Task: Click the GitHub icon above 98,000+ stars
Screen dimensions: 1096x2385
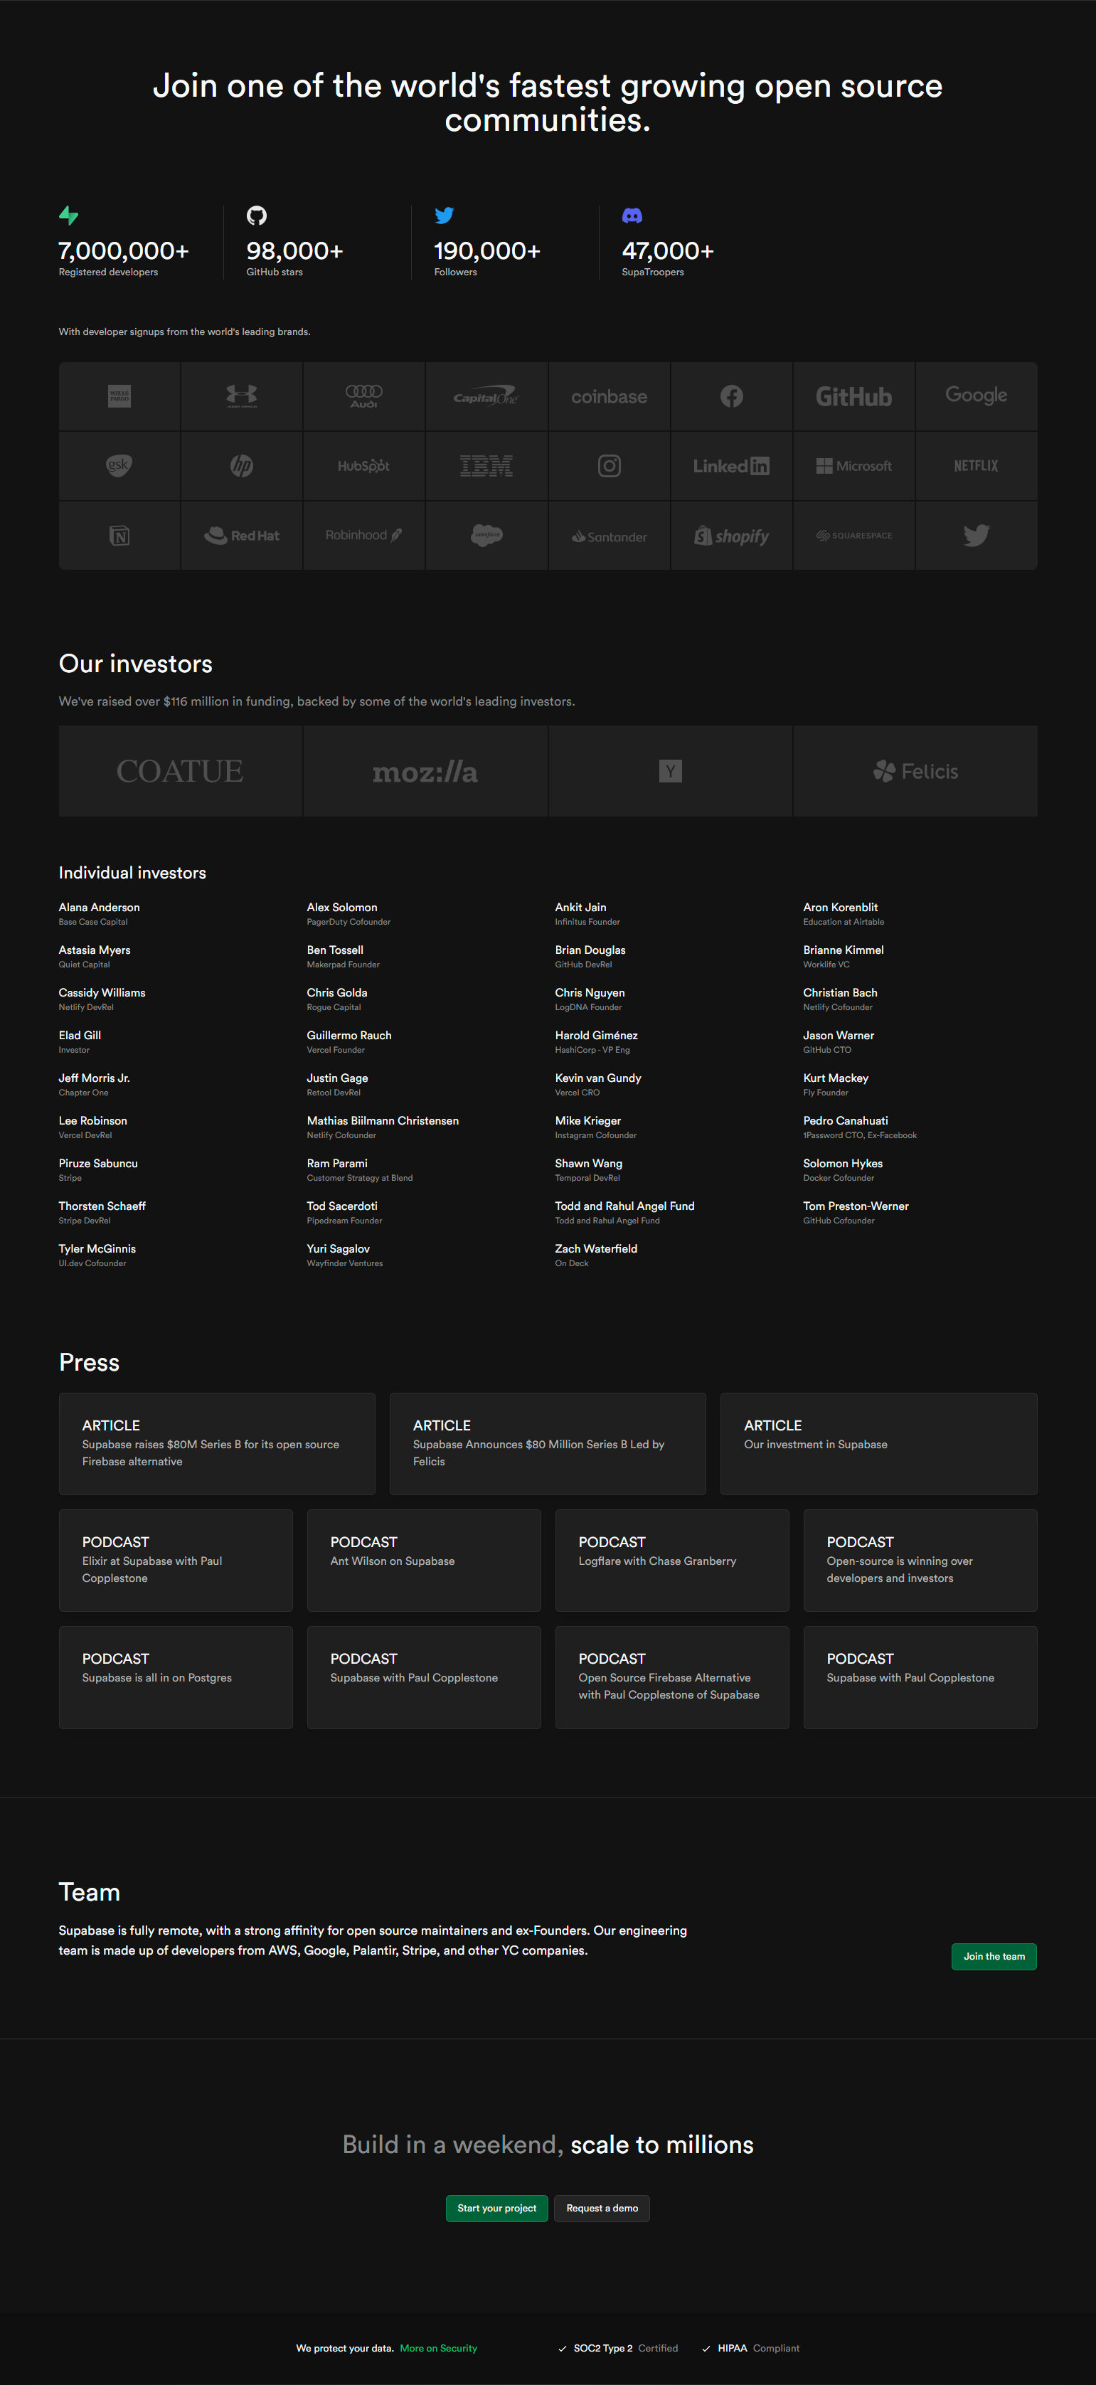Action: [x=257, y=216]
